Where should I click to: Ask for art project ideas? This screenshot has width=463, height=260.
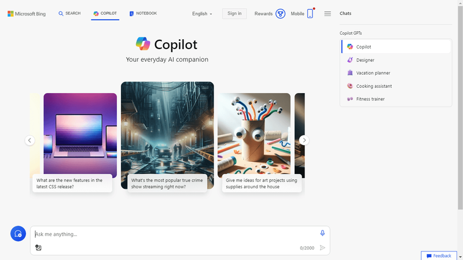[262, 183]
